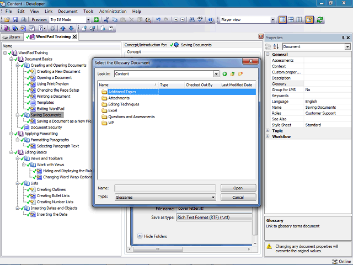This screenshot has height=265, width=353.
Task: Click the Undo arrow icon
Action: click(158, 20)
